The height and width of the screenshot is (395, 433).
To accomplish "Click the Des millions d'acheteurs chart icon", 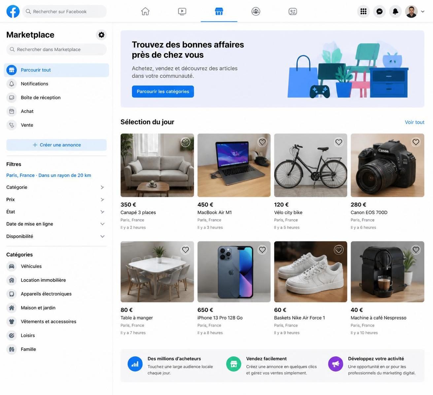I will (135, 364).
